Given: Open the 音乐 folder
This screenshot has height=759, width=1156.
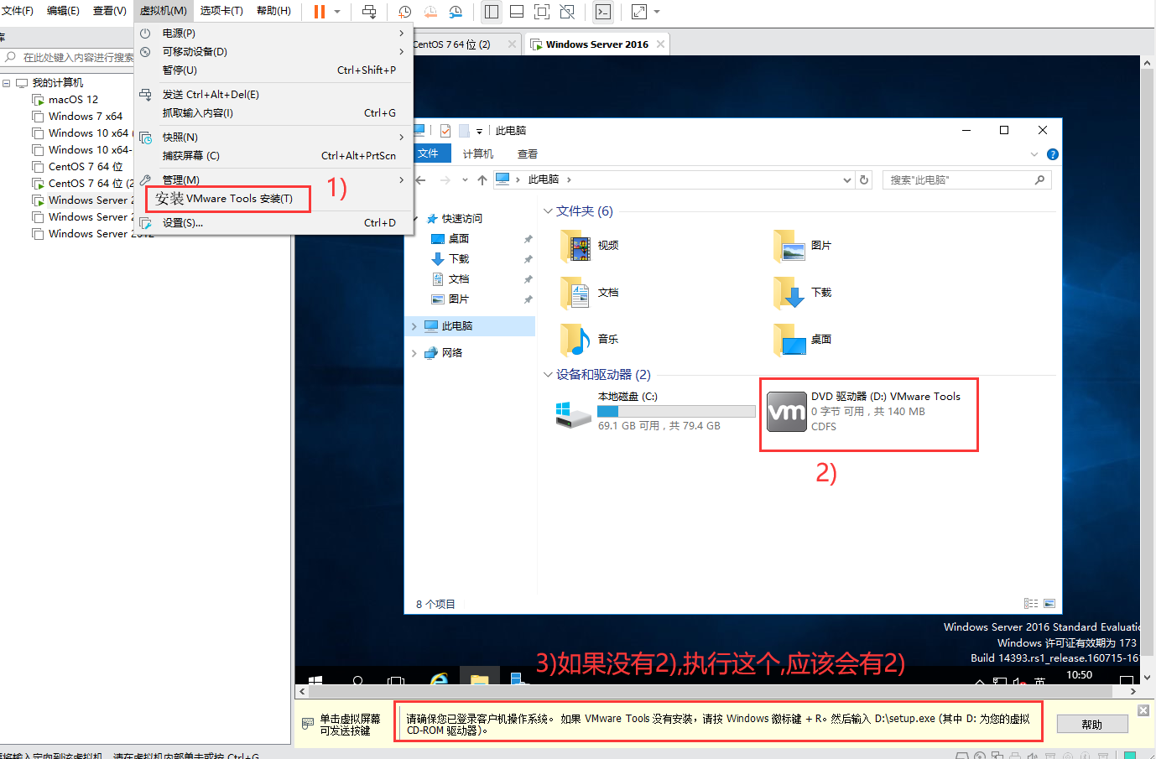Looking at the screenshot, I should click(589, 340).
